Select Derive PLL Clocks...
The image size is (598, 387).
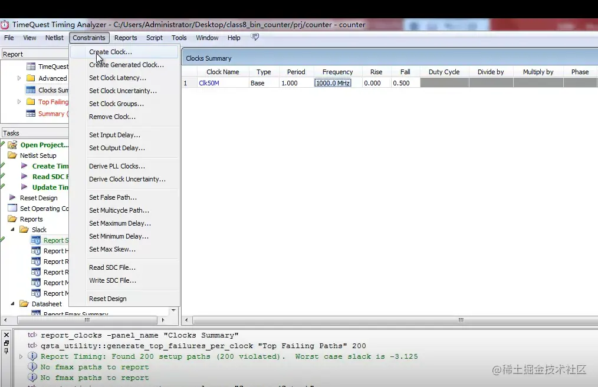tap(124, 166)
